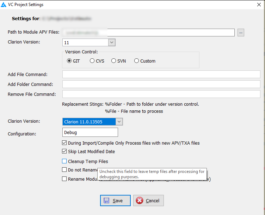Click the floppy disk Save icon

[x=106, y=201]
